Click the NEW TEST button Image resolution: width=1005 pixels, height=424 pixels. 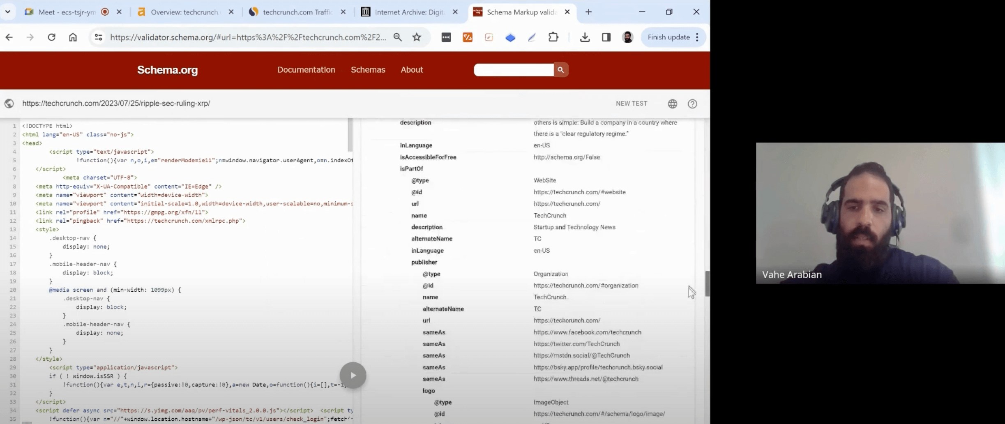pyautogui.click(x=632, y=104)
